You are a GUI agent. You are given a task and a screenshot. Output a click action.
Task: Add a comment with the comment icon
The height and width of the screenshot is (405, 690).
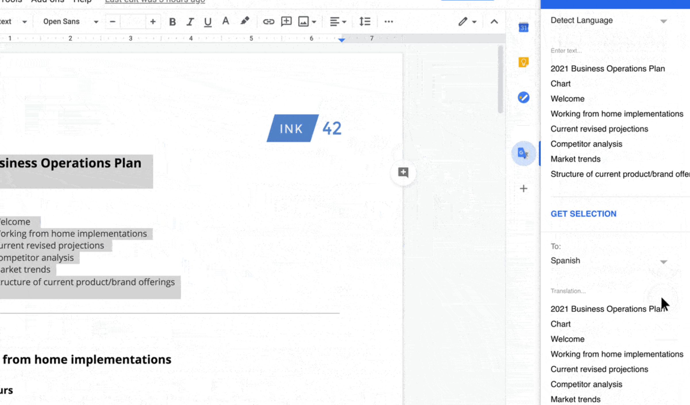point(286,21)
